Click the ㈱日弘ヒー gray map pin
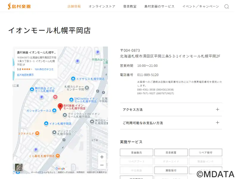 (92, 122)
